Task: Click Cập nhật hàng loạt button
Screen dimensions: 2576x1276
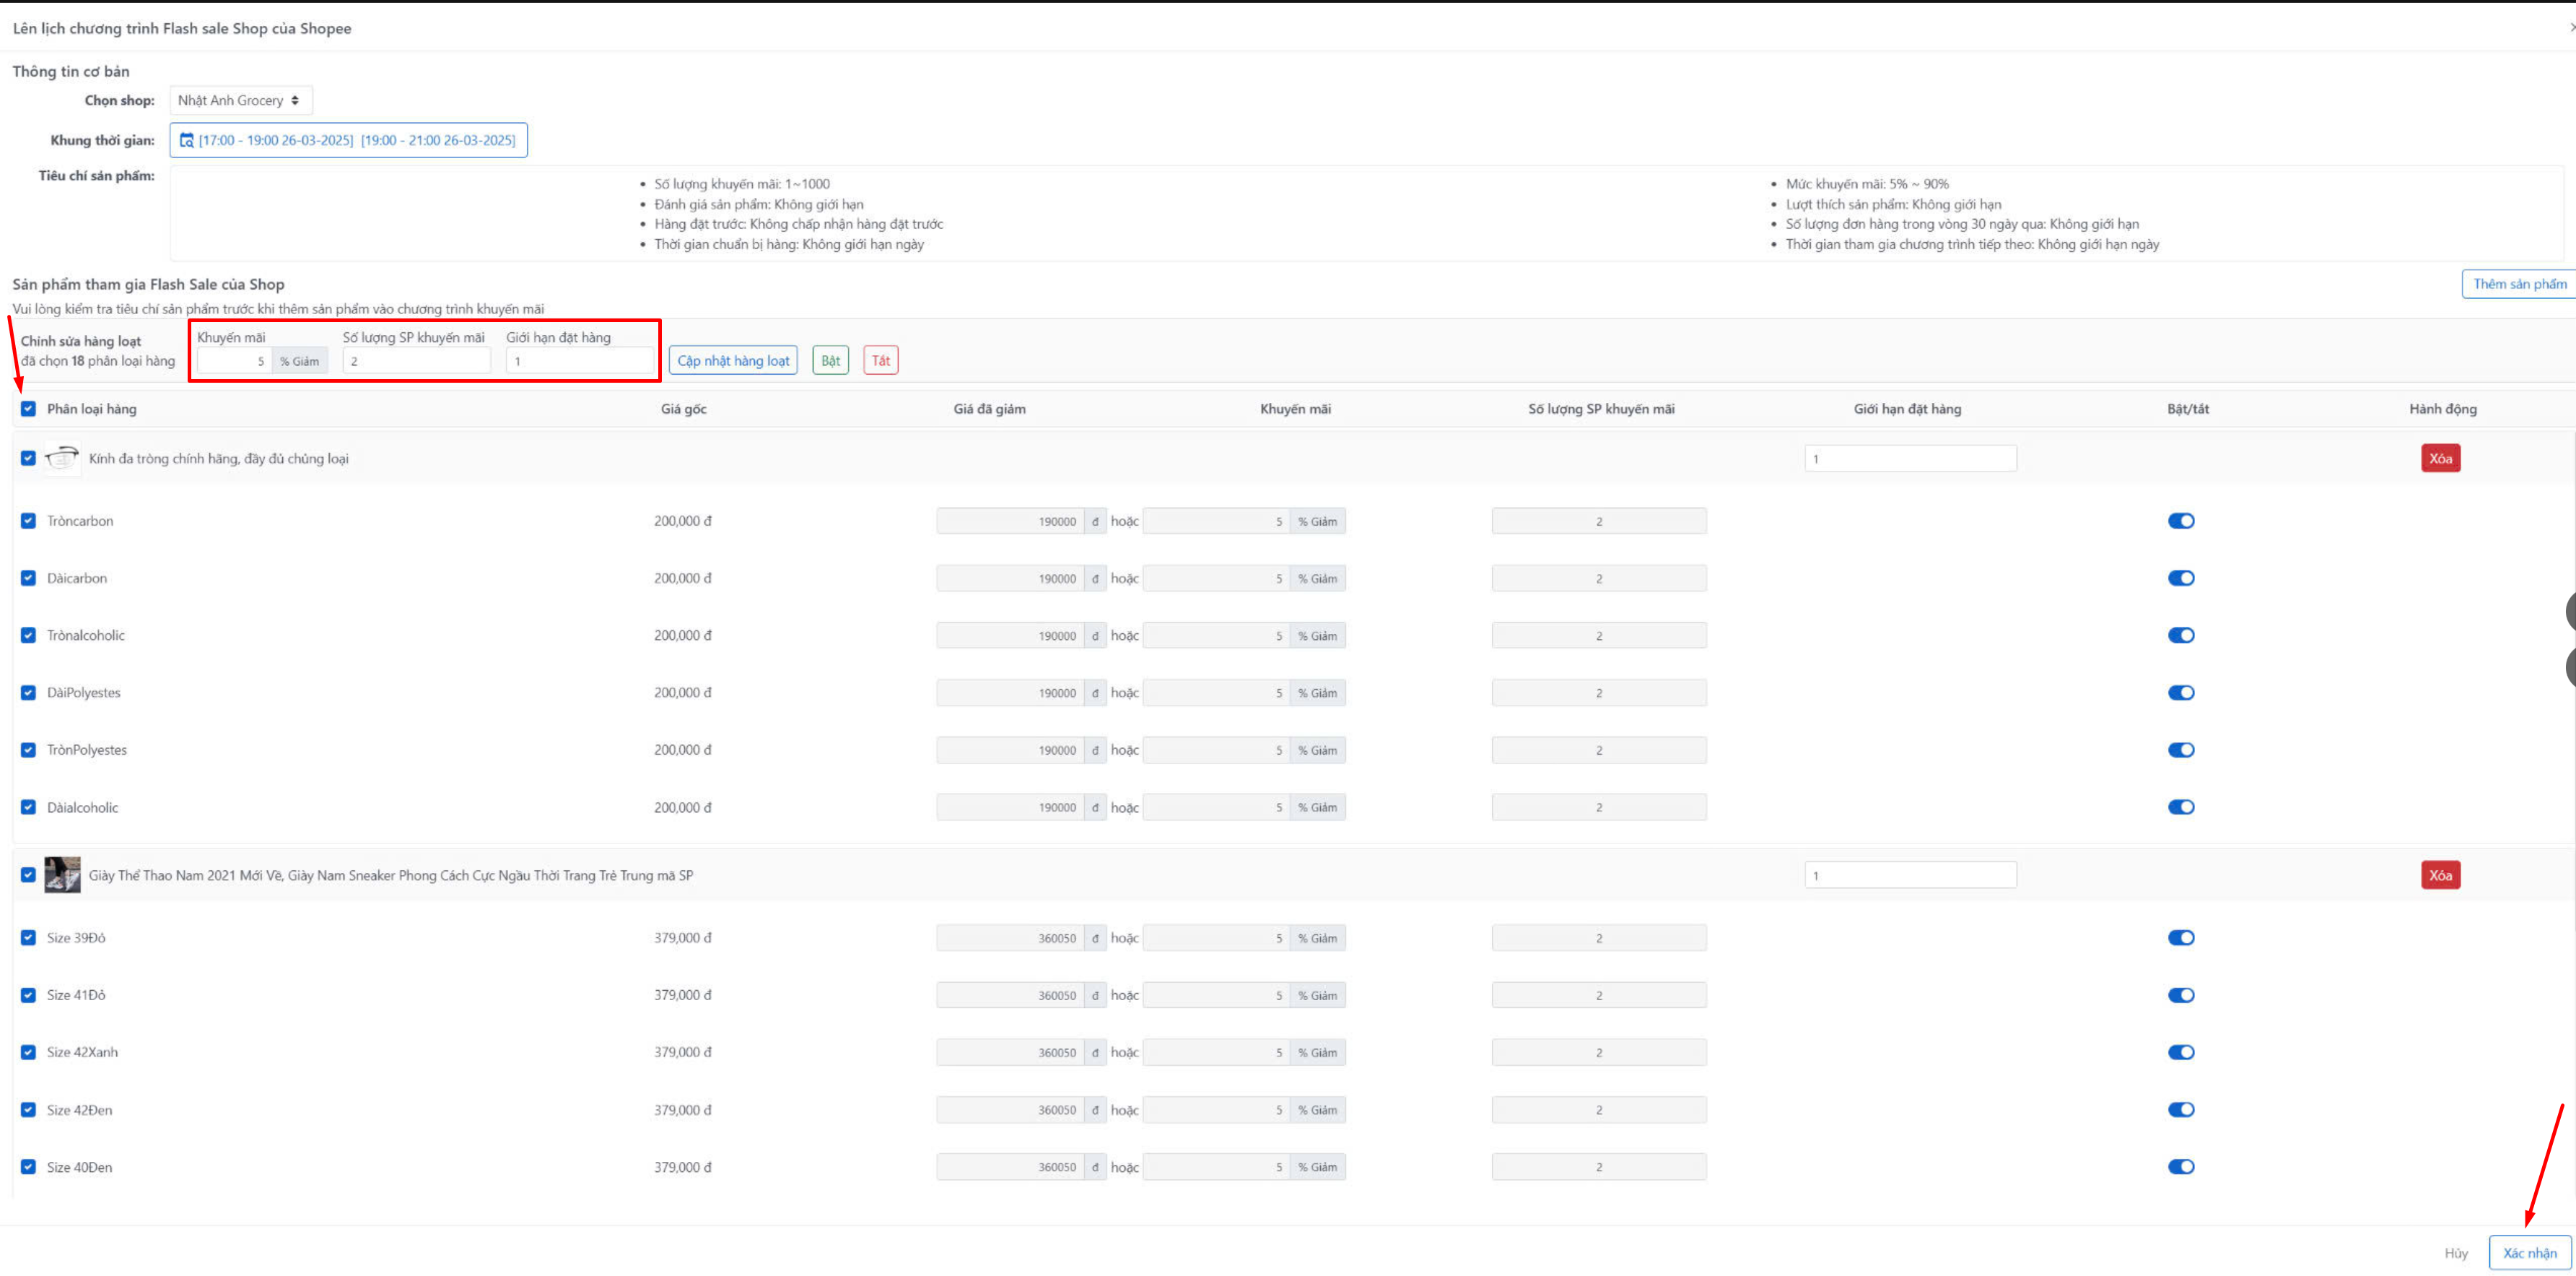Action: 733,360
